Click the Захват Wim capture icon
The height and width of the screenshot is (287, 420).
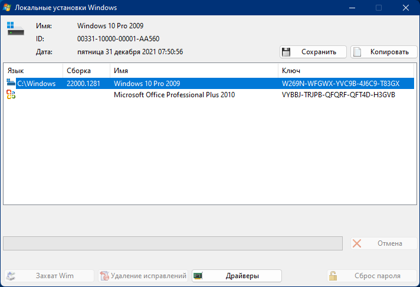[x=11, y=276]
